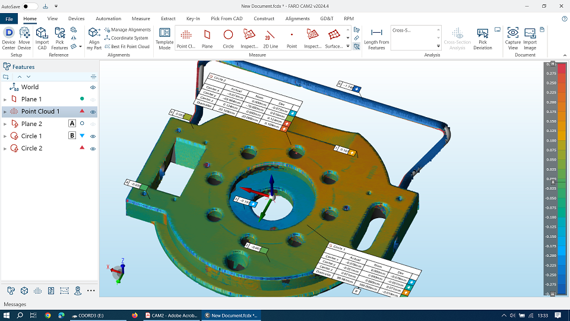Click the red top of deviation color scale
This screenshot has width=570, height=321.
(562, 68)
